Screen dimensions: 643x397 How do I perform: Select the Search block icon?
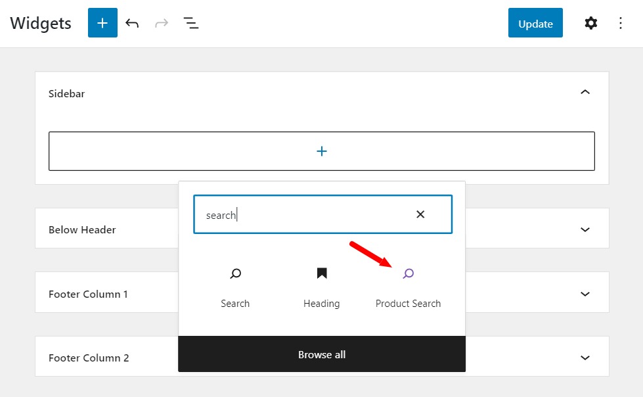click(235, 273)
